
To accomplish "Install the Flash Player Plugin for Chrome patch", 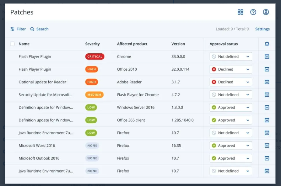I will pos(267,56).
